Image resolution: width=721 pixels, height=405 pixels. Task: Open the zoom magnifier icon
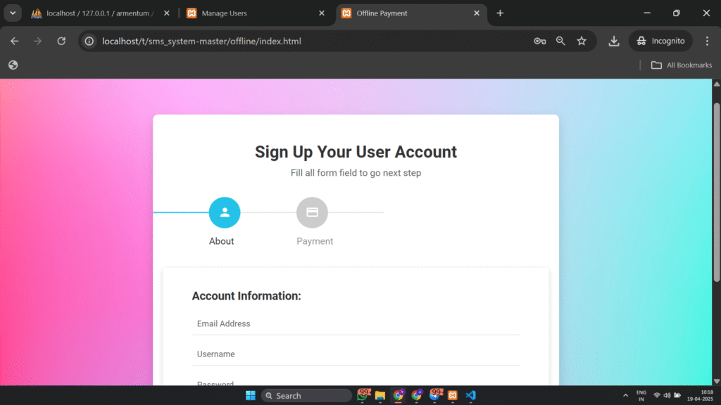point(560,41)
